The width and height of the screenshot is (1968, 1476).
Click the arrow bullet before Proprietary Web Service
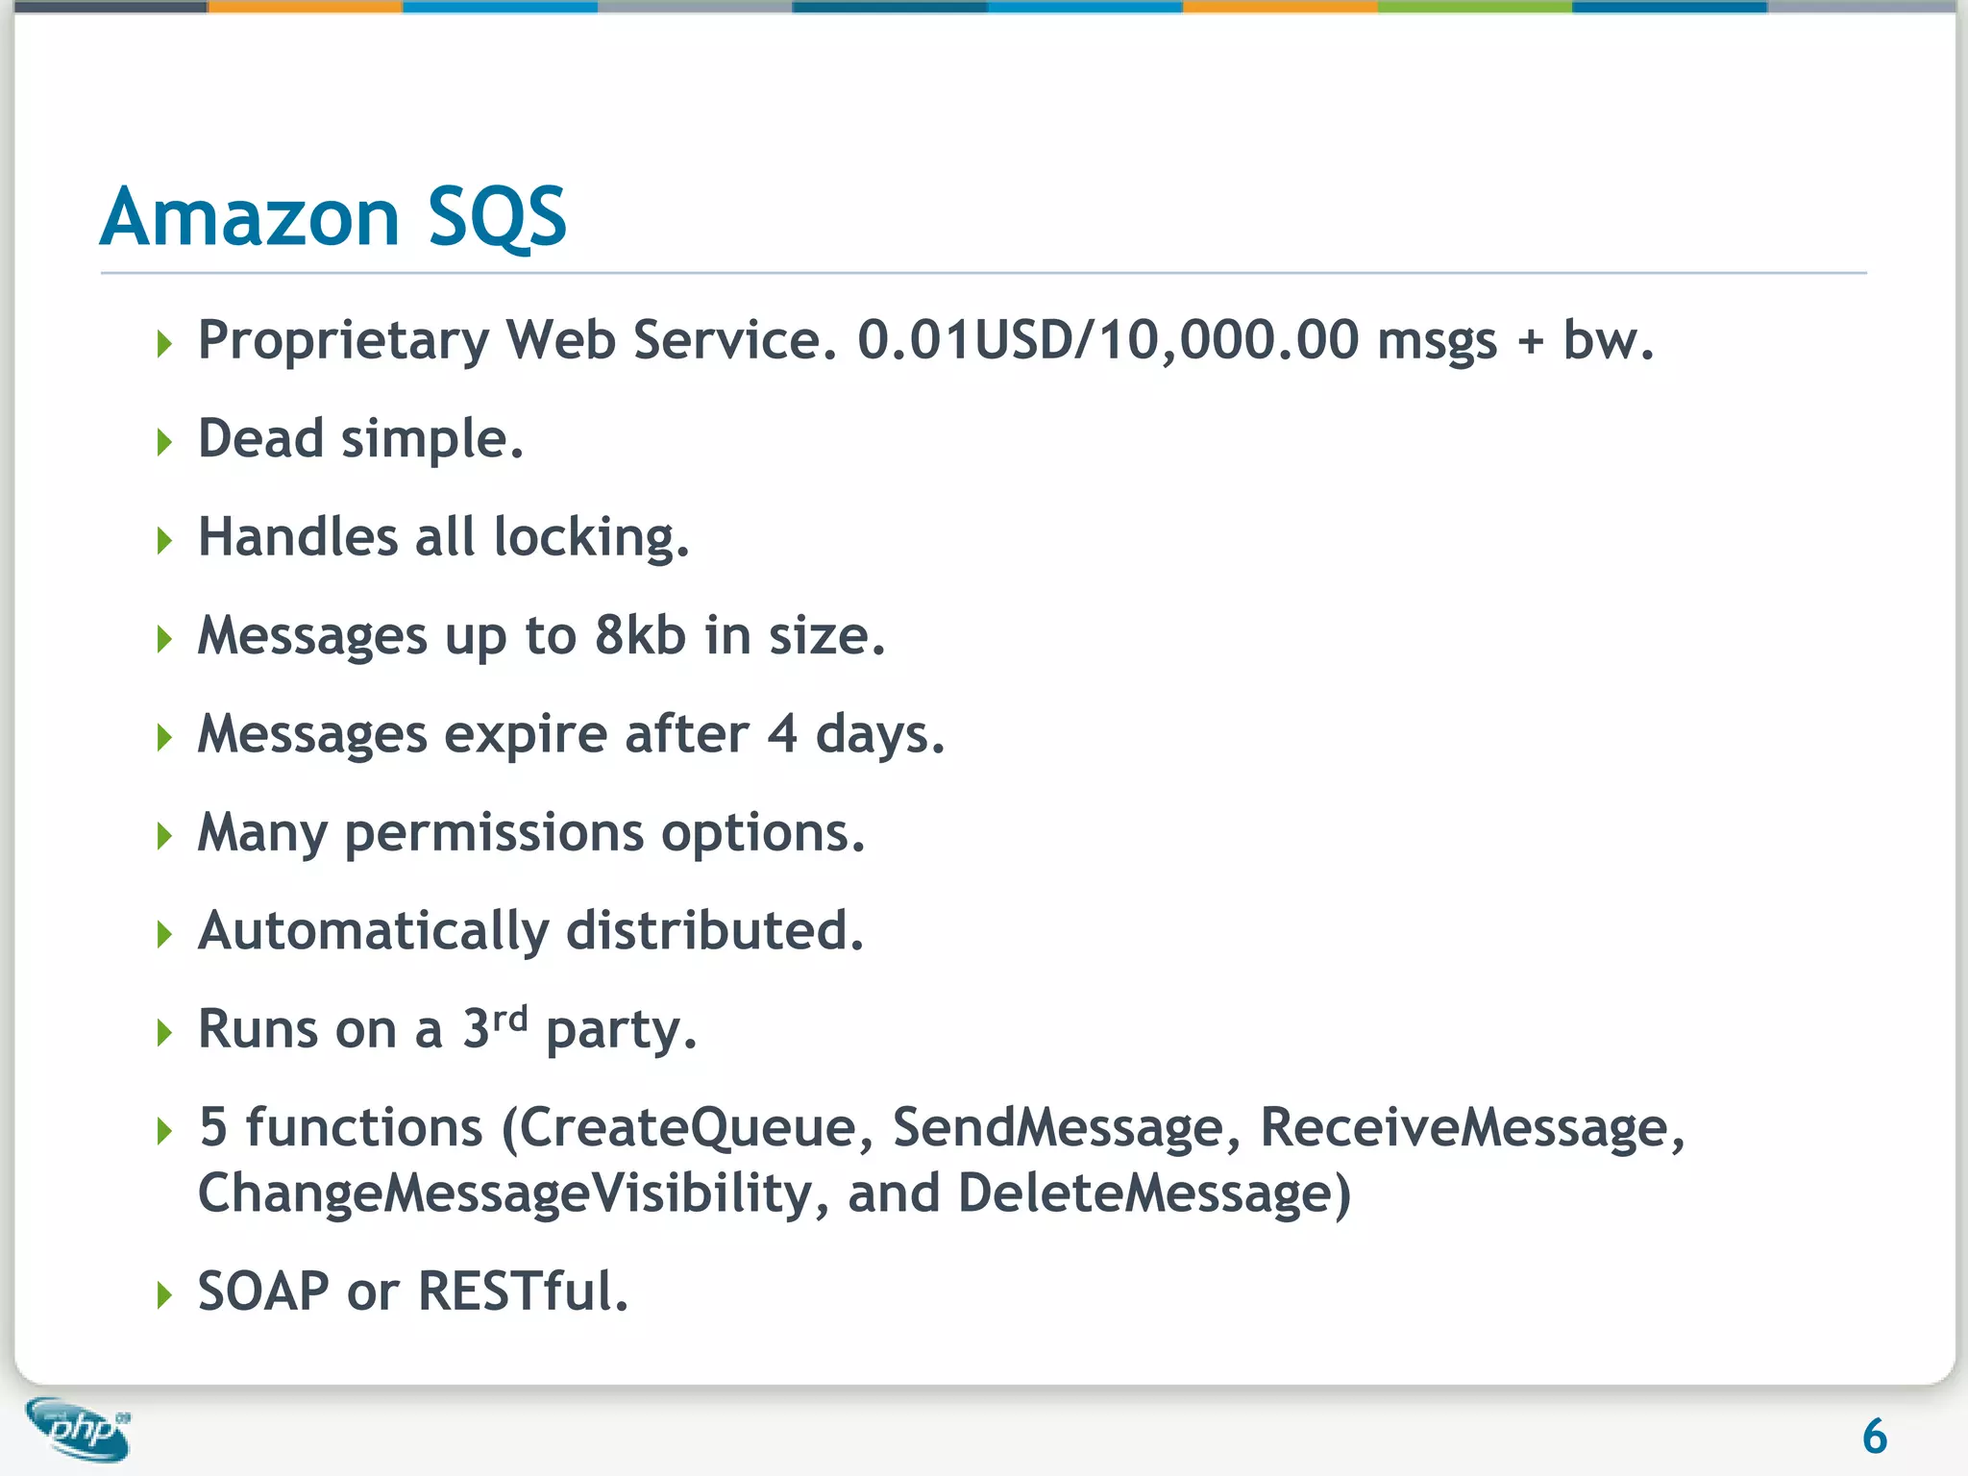coord(164,343)
